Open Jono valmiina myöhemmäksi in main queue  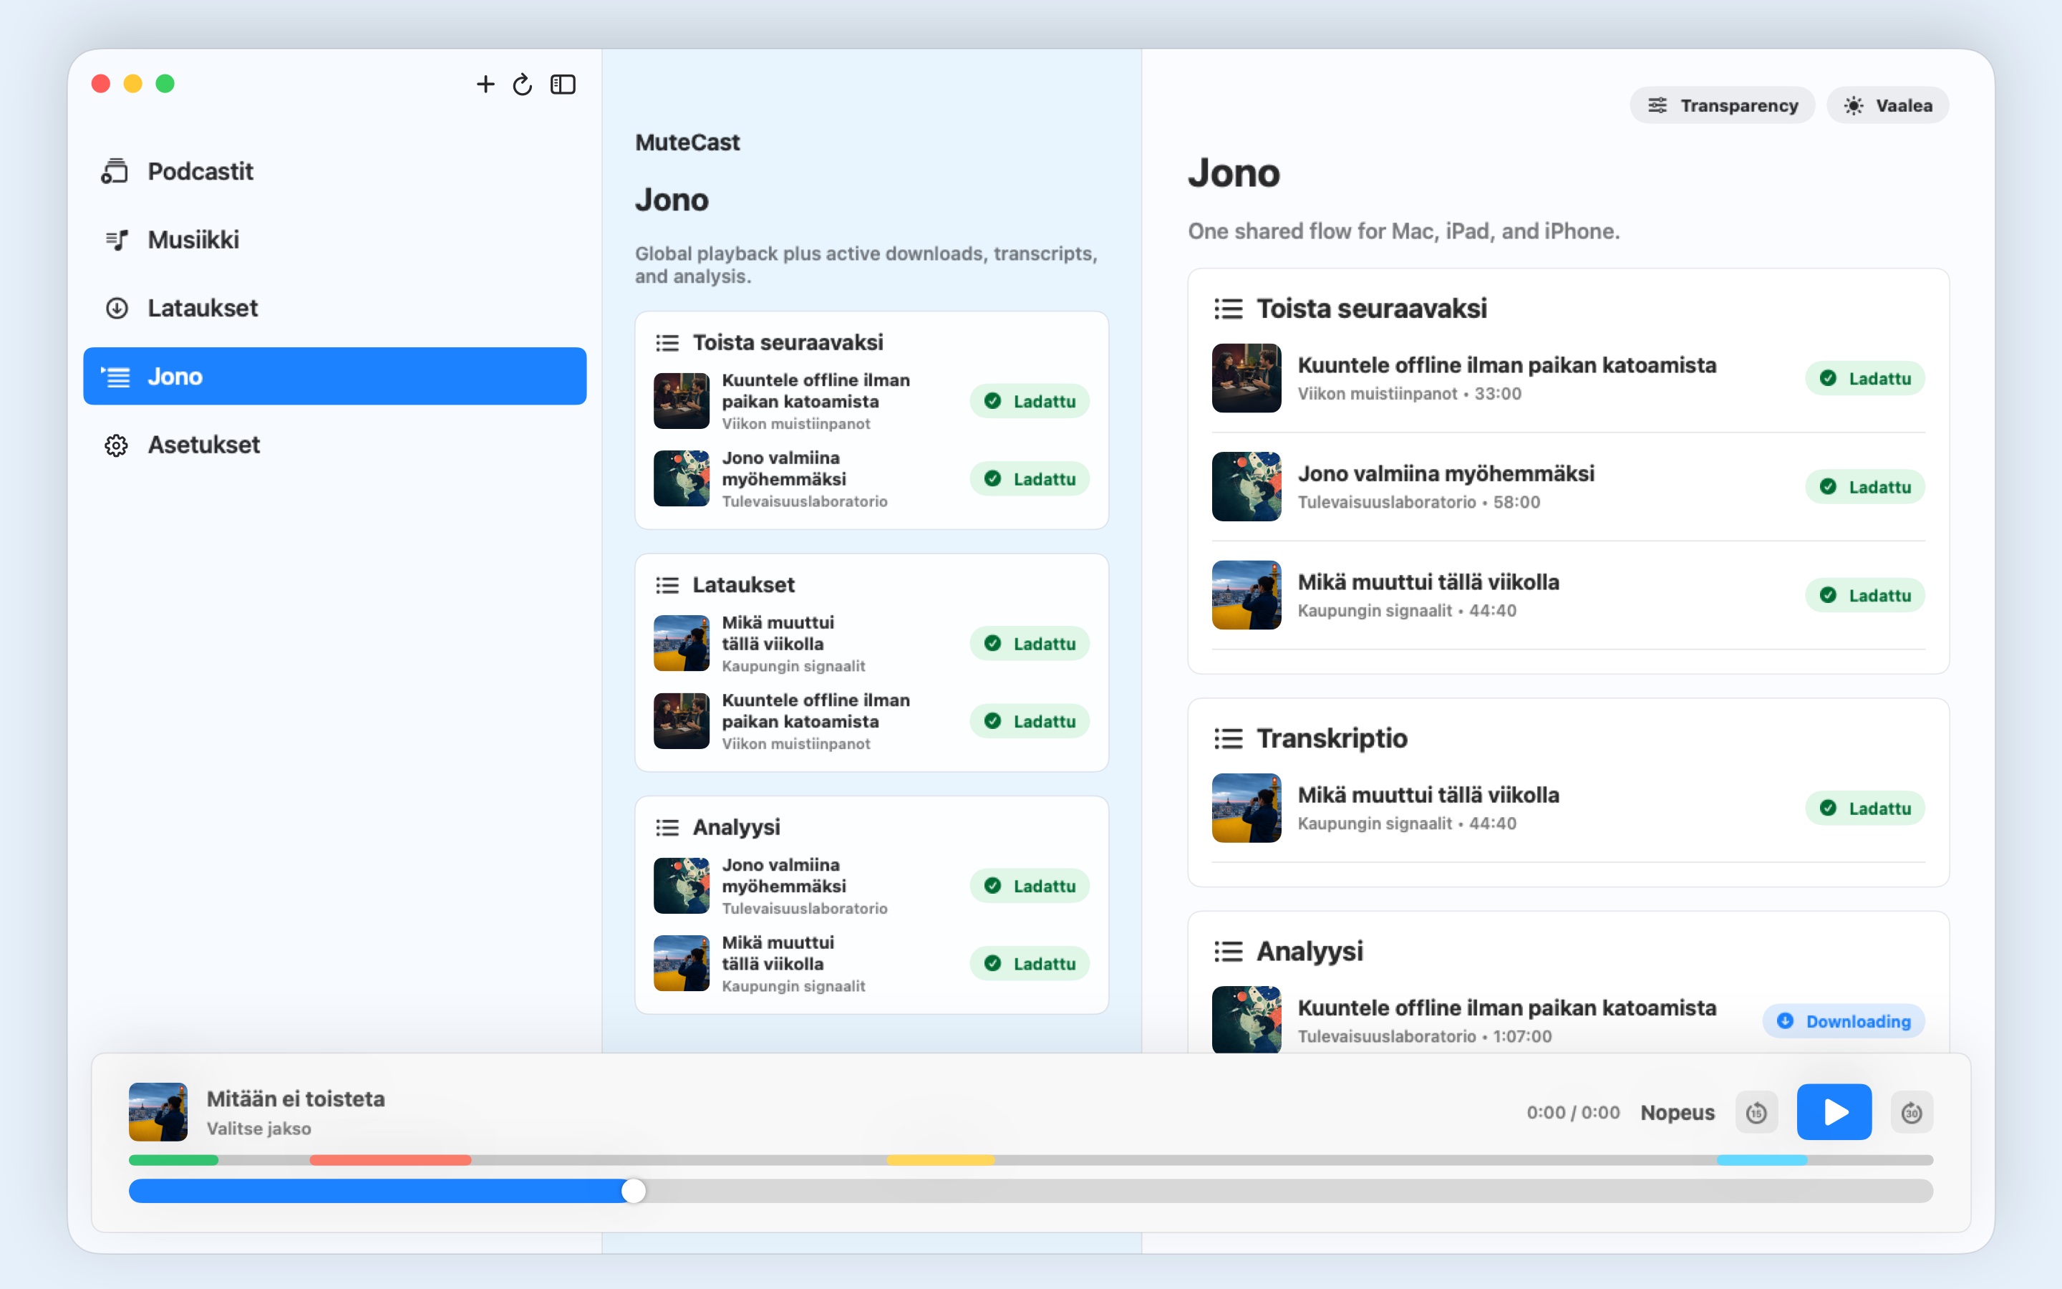tap(1568, 486)
